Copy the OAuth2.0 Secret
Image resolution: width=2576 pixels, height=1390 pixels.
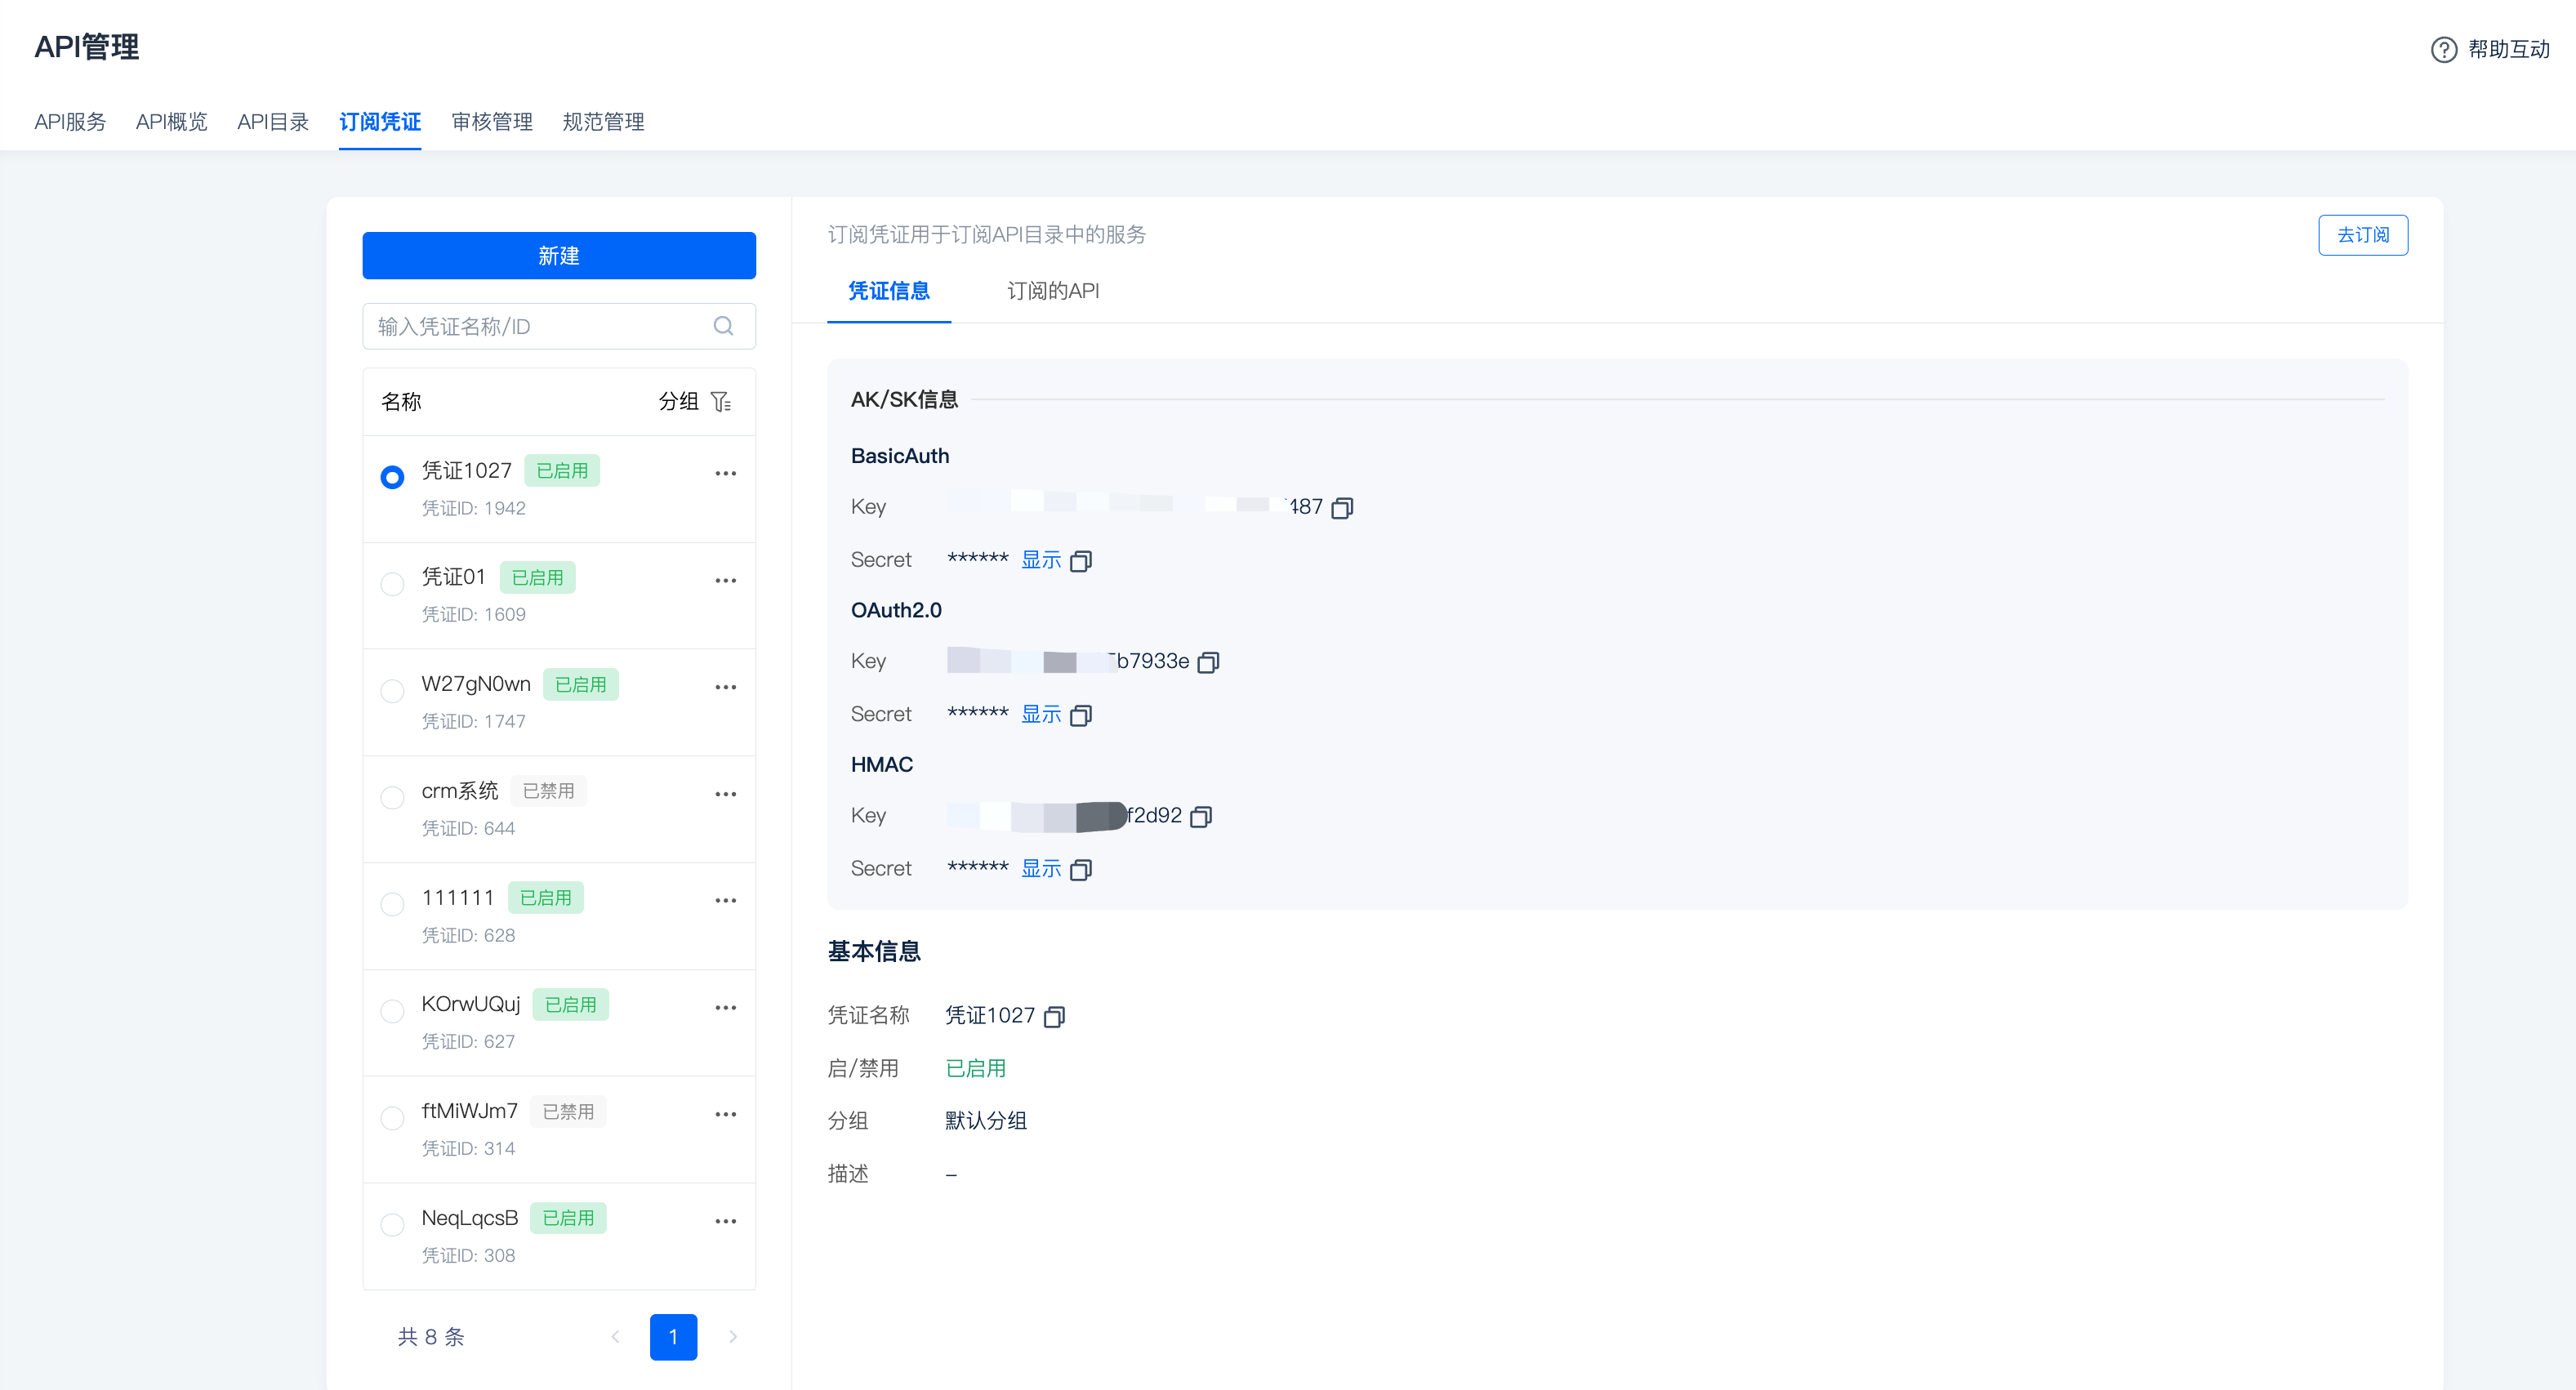point(1080,715)
